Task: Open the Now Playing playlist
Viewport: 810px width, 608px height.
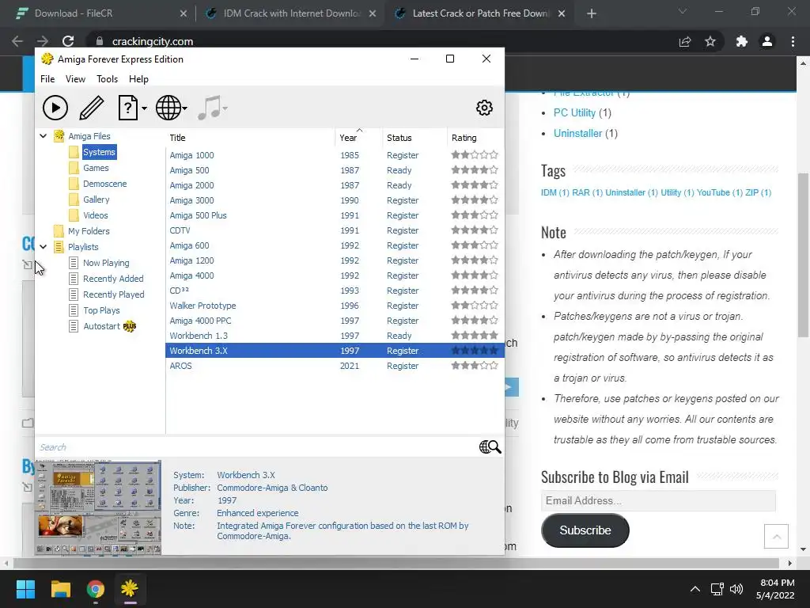Action: (106, 263)
